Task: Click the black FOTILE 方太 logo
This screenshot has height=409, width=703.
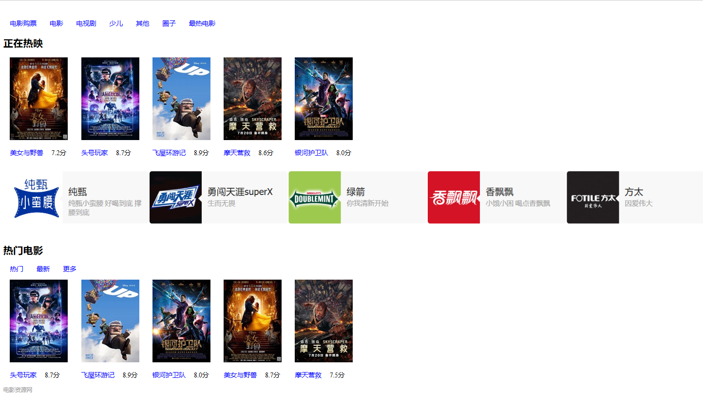Action: (x=593, y=197)
